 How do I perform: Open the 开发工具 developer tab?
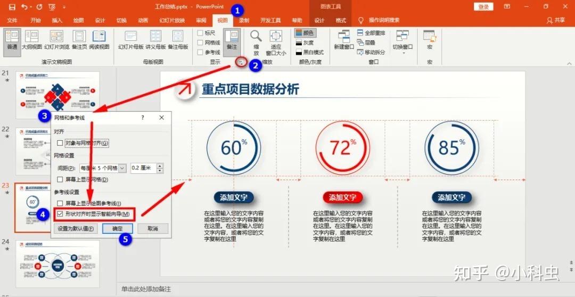pyautogui.click(x=270, y=21)
